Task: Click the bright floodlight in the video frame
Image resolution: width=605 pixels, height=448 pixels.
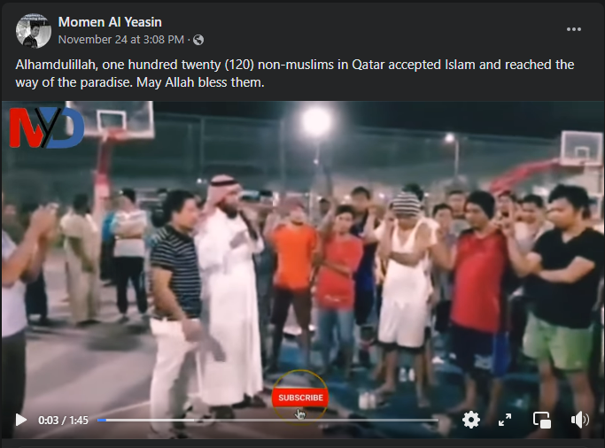Action: coord(316,121)
